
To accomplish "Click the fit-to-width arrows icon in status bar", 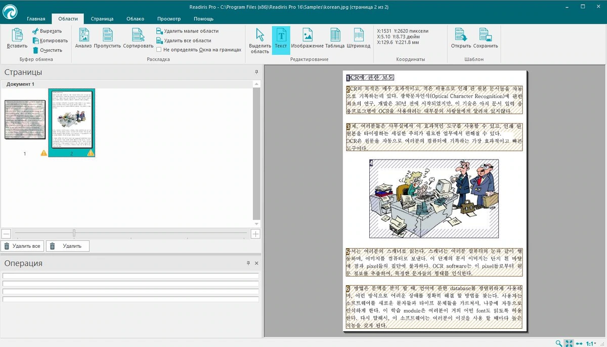I will tap(579, 343).
